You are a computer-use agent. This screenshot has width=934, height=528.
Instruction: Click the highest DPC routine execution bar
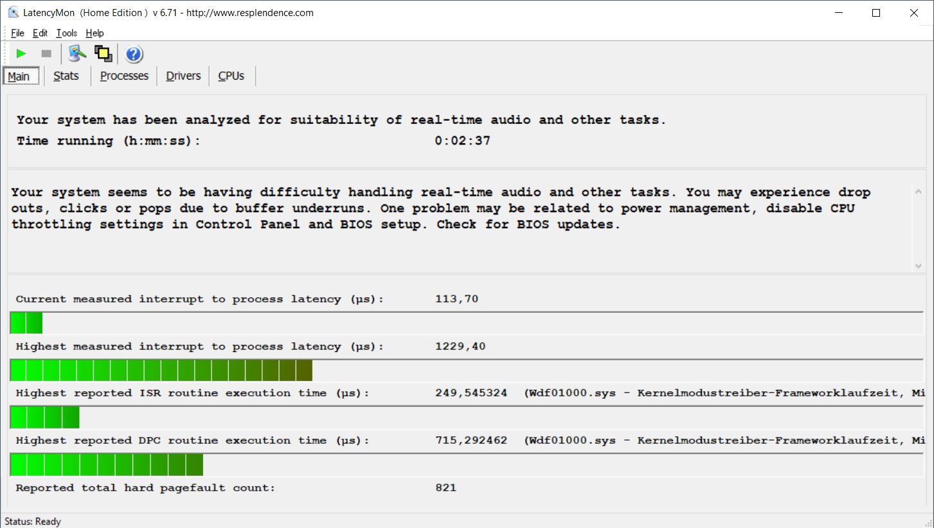pos(107,464)
